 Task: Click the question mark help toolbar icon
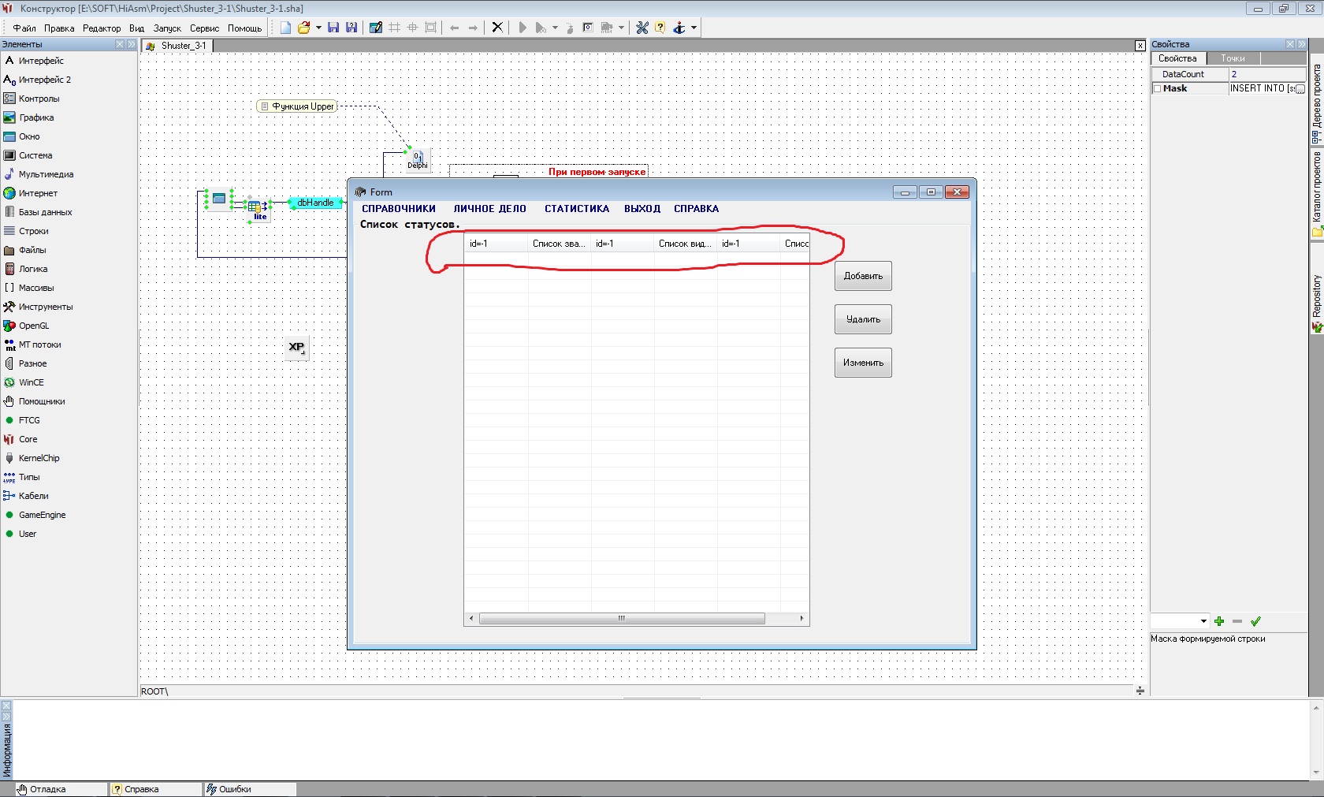pos(660,28)
